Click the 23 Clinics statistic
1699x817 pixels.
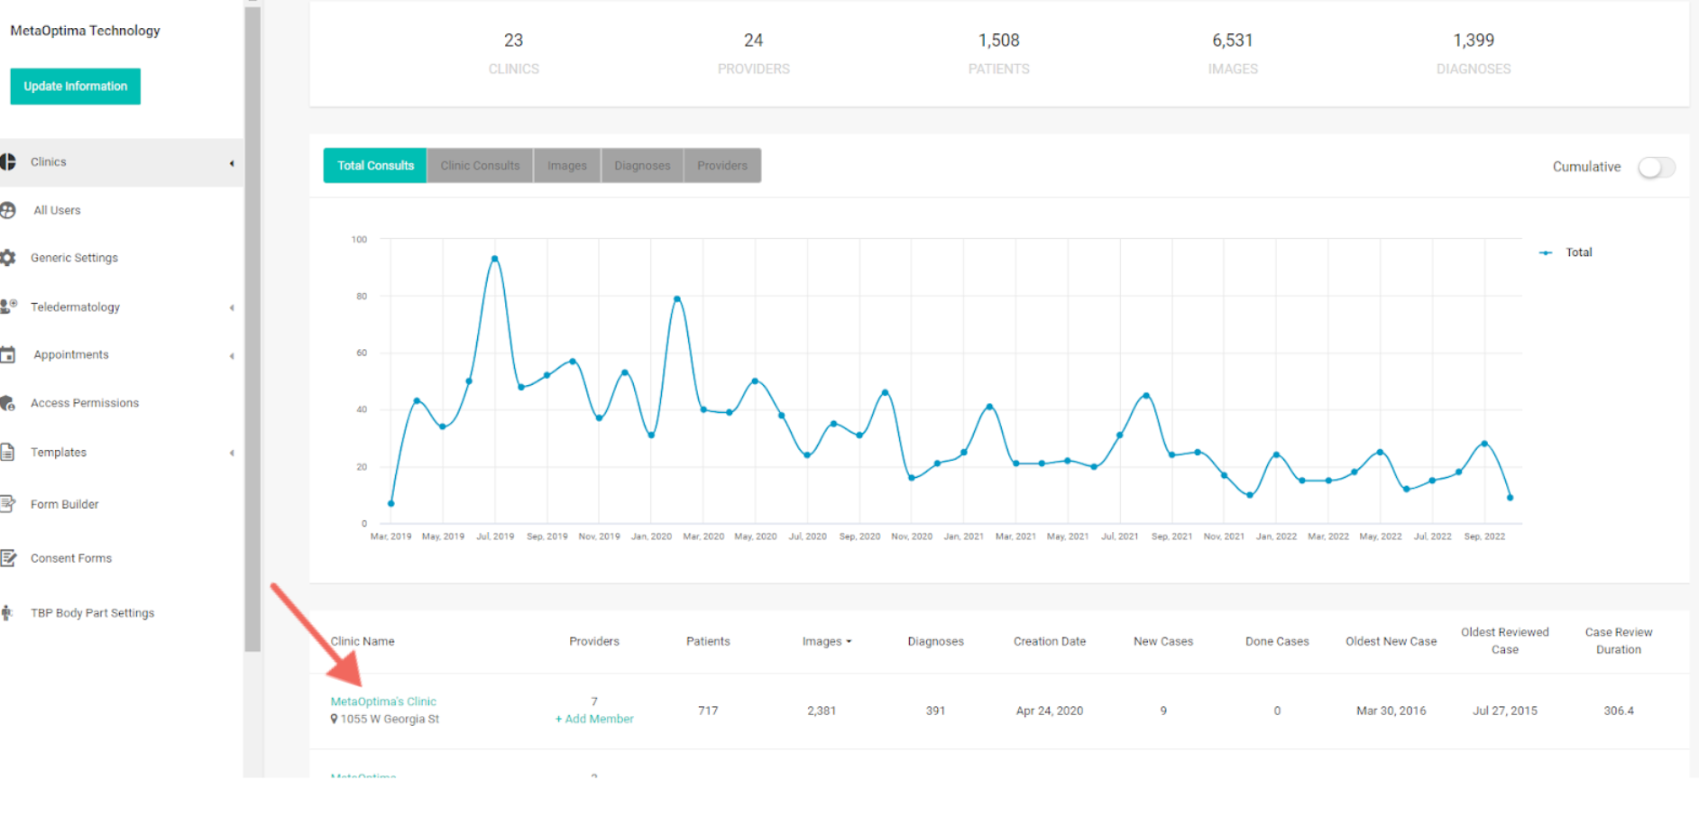pyautogui.click(x=514, y=52)
